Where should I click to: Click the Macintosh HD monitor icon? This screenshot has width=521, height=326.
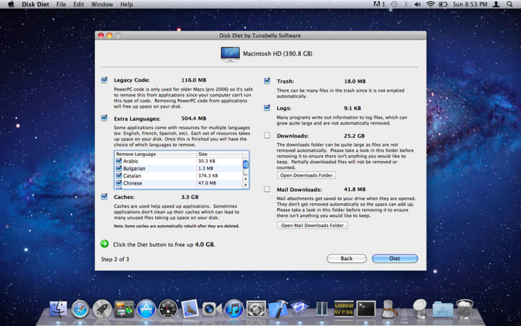click(x=231, y=54)
